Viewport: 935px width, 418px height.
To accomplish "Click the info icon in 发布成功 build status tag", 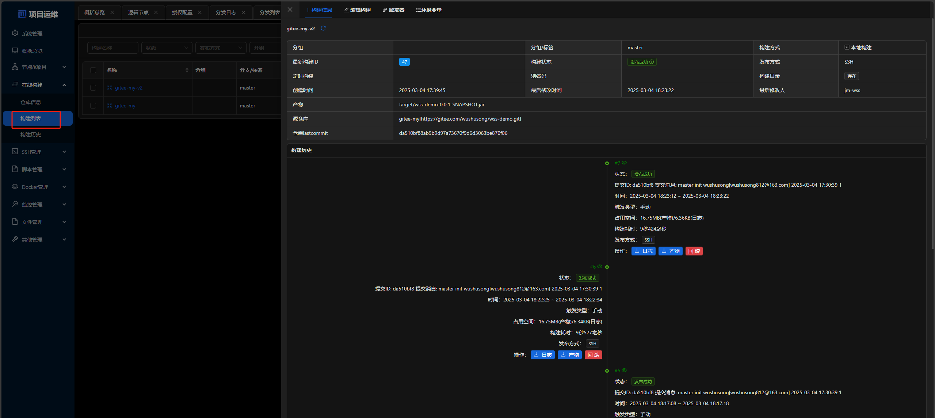I will point(652,62).
